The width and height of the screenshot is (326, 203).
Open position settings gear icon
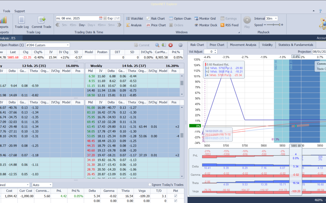tap(181, 45)
